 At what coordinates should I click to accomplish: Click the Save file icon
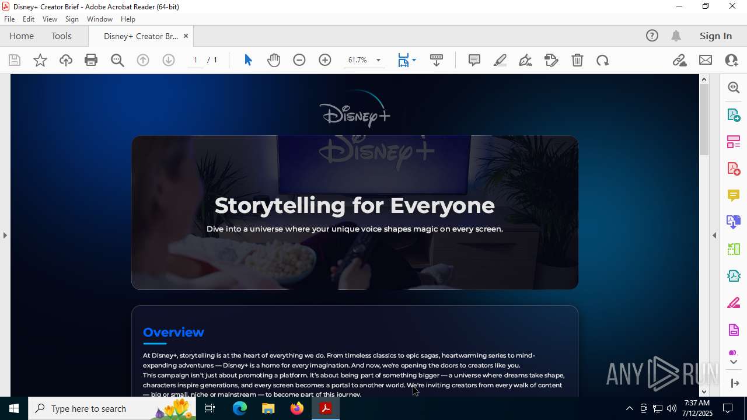click(15, 60)
